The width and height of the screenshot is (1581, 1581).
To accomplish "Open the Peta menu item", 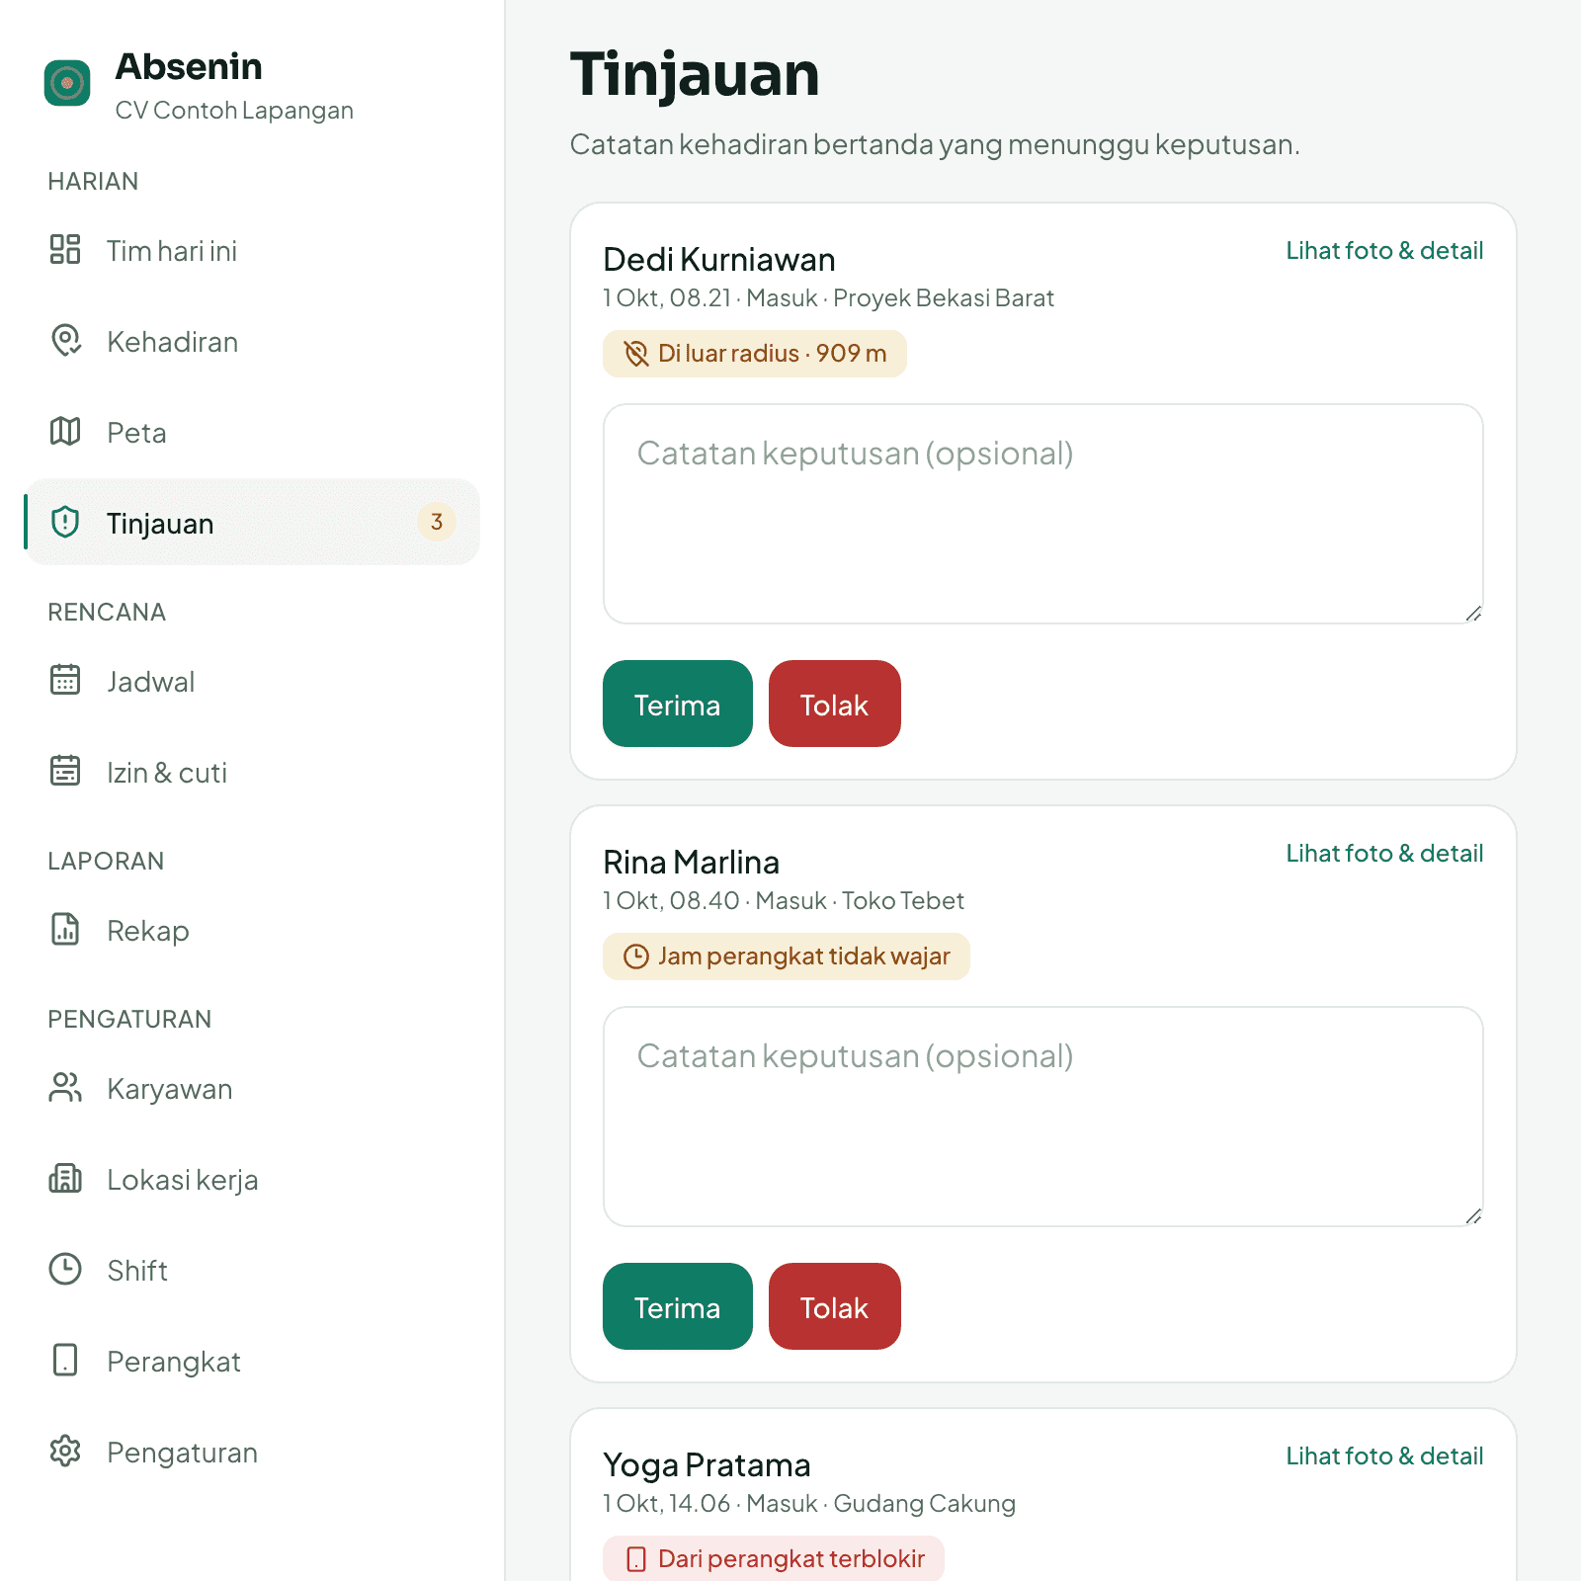I will [x=252, y=433].
